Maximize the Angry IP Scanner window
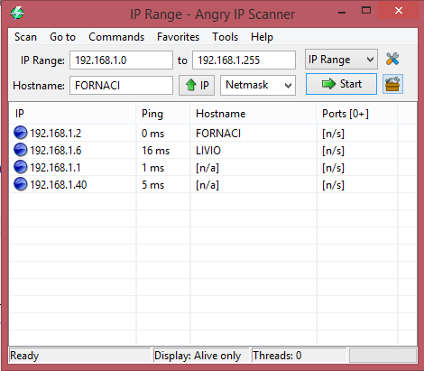 366,11
